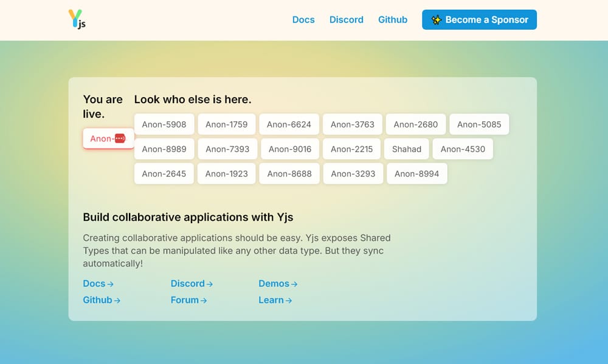Click the Anon-2645 user chip
The image size is (608, 364).
tap(164, 174)
